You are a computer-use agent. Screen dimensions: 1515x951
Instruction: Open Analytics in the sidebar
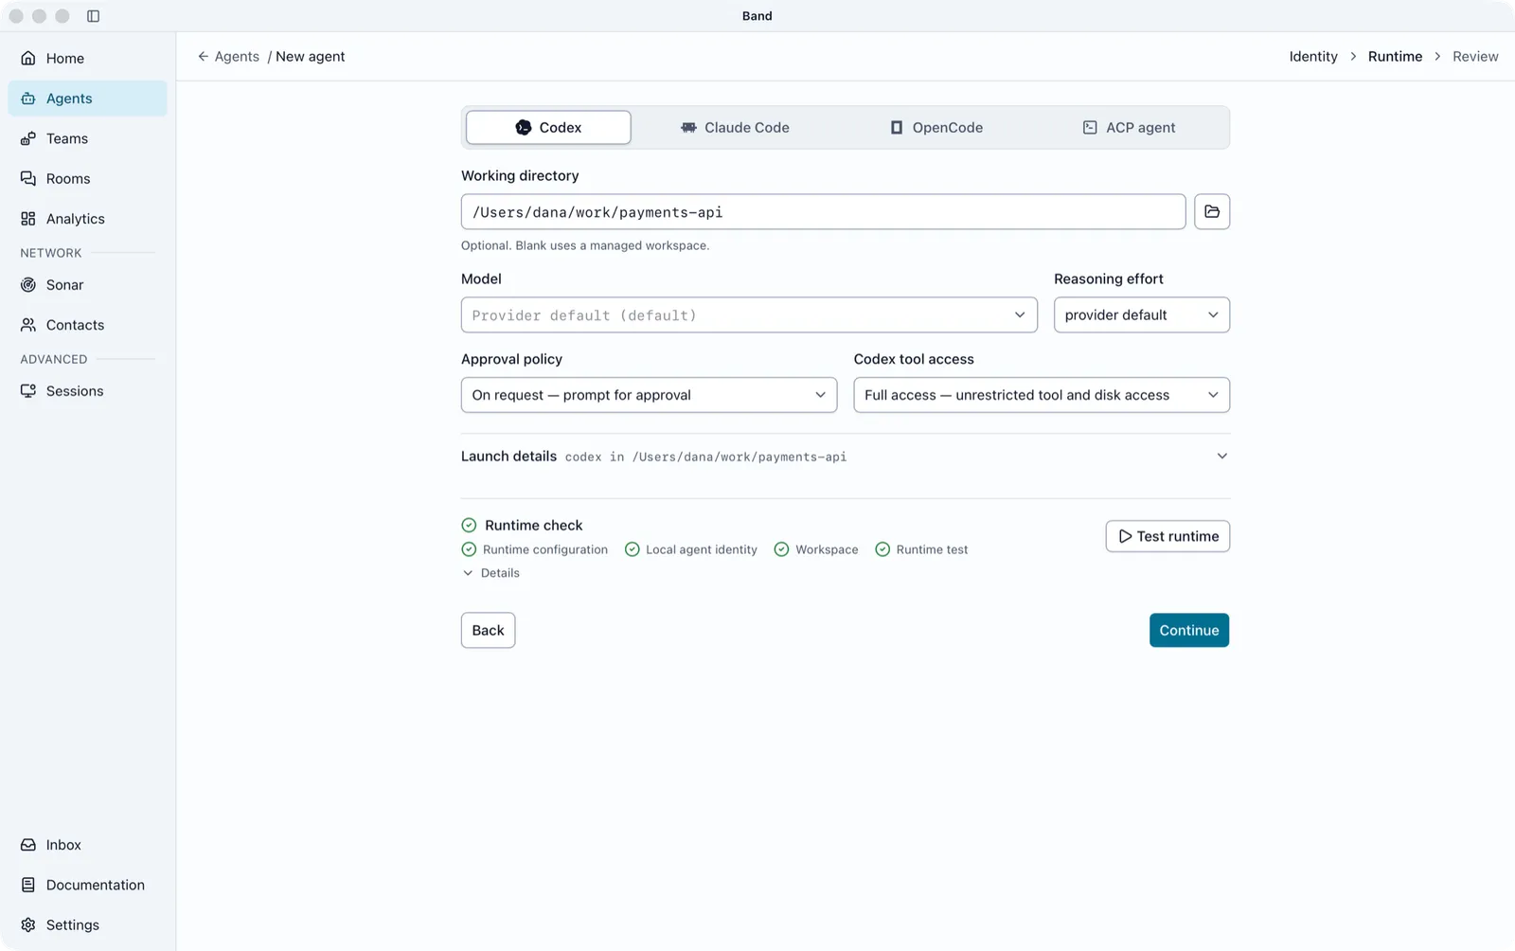(87, 219)
